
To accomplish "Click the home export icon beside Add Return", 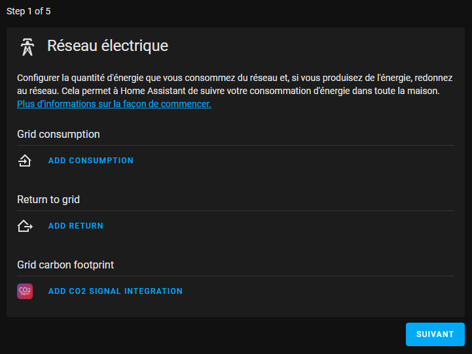I will (x=25, y=226).
